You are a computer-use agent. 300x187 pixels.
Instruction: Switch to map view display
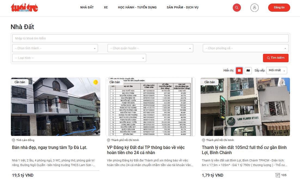click(248, 71)
